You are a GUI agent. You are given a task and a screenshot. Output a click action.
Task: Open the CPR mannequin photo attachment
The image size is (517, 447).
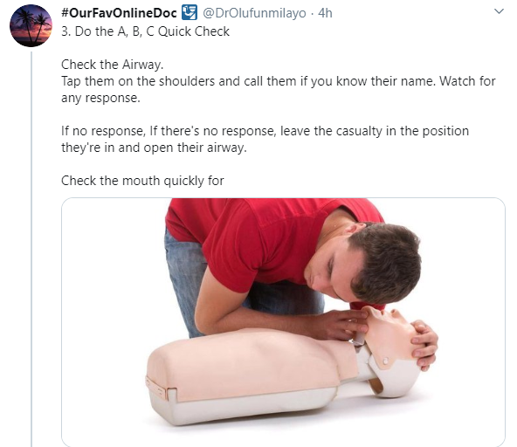click(283, 322)
